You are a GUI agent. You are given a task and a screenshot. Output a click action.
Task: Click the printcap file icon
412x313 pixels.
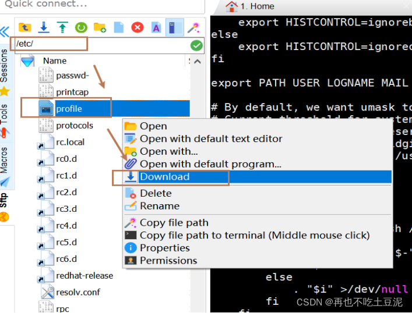click(x=46, y=92)
